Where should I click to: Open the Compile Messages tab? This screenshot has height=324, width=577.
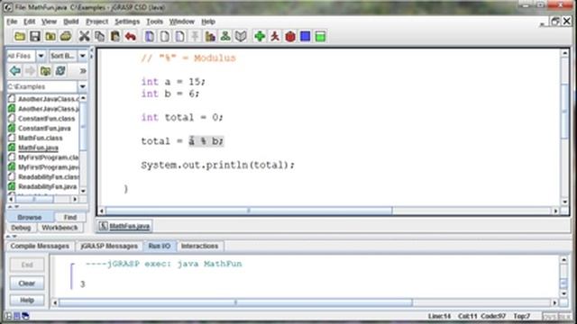pyautogui.click(x=40, y=246)
